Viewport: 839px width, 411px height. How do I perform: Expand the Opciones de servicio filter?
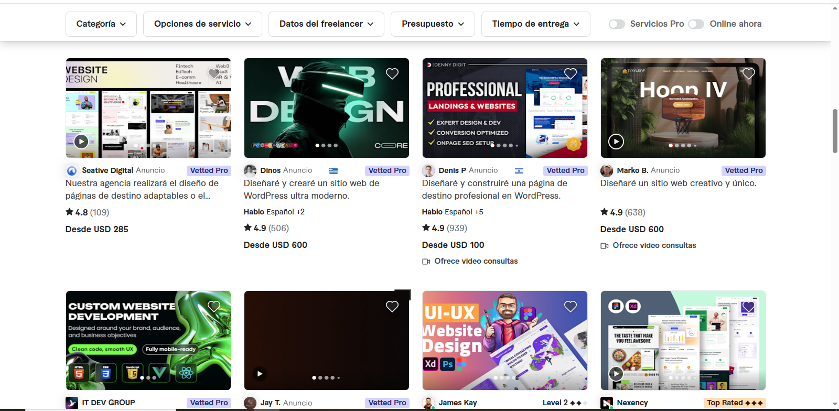pyautogui.click(x=202, y=24)
